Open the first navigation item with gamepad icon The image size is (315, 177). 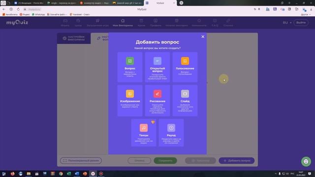click(65, 23)
